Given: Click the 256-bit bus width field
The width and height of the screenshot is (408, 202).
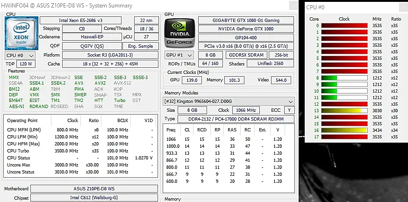Looking at the screenshot, I should [x=281, y=55].
